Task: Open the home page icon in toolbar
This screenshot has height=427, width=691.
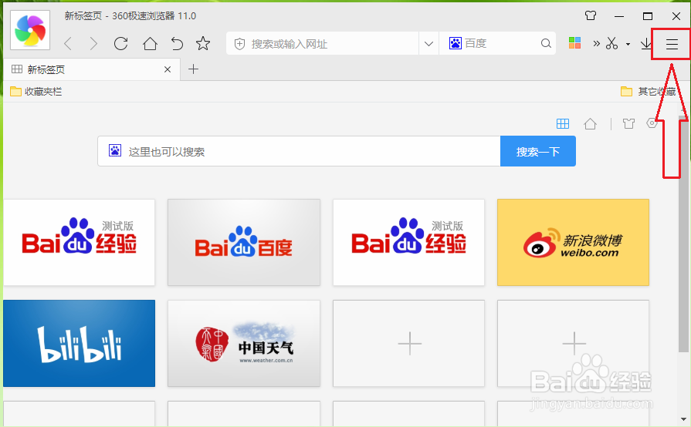Action: pyautogui.click(x=150, y=43)
